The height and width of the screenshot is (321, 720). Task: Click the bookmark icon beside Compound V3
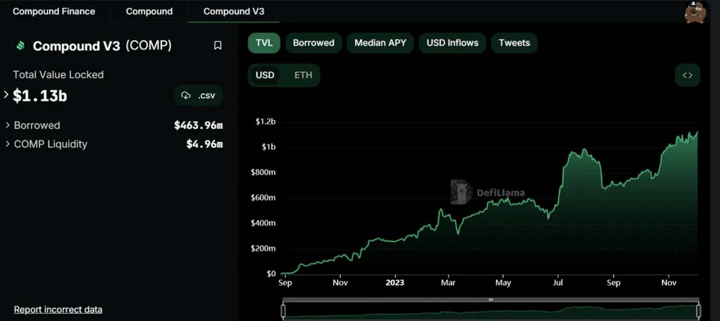pos(218,46)
